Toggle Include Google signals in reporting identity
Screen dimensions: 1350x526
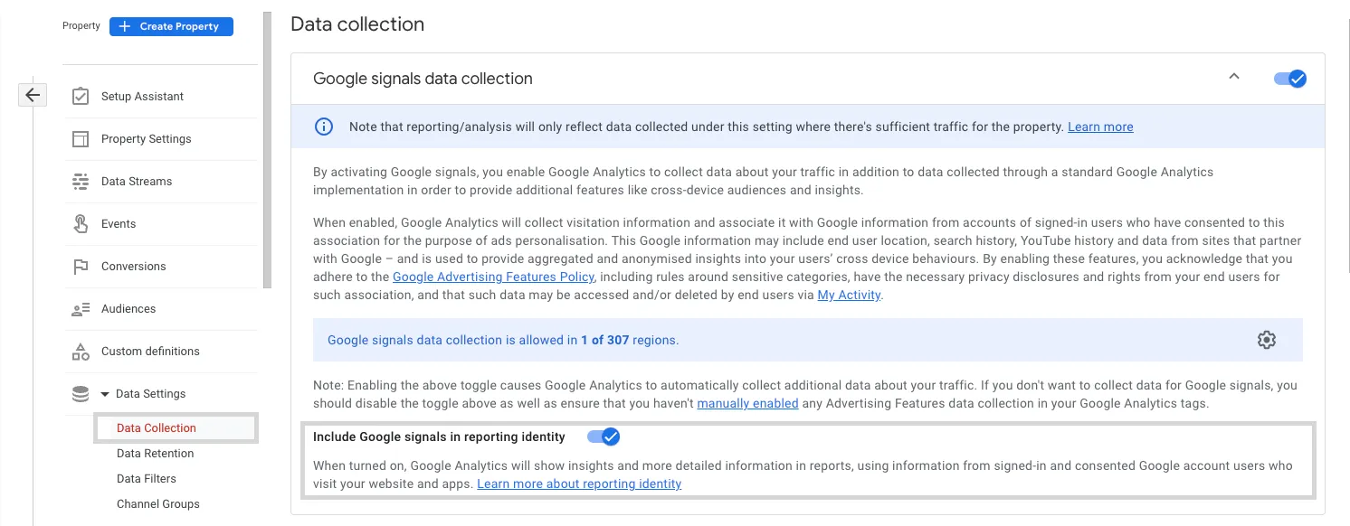(604, 437)
